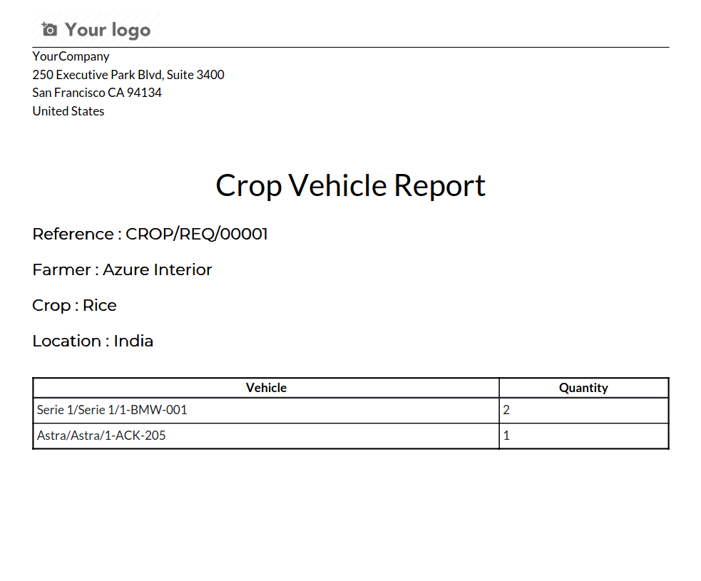This screenshot has height=581, width=701.
Task: Click the Vehicle column header
Action: coord(266,388)
